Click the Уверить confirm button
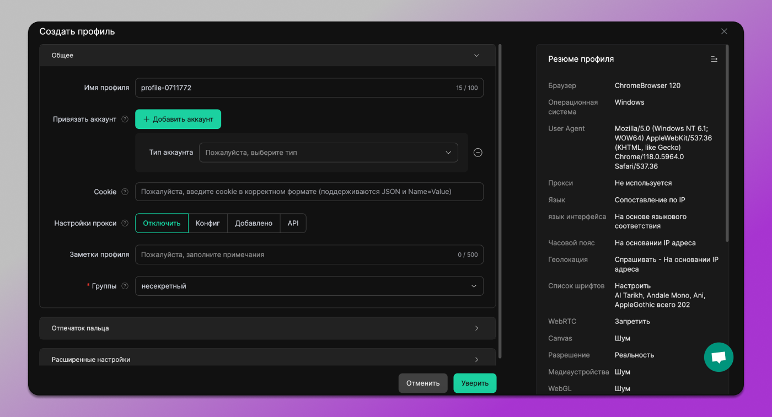Image resolution: width=772 pixels, height=417 pixels. click(x=475, y=383)
